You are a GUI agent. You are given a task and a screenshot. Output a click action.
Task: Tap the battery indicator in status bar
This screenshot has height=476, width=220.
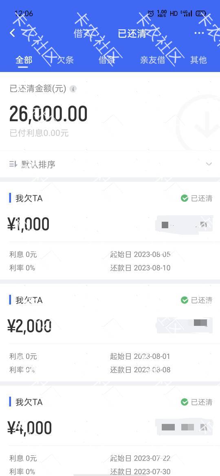pyautogui.click(x=201, y=13)
